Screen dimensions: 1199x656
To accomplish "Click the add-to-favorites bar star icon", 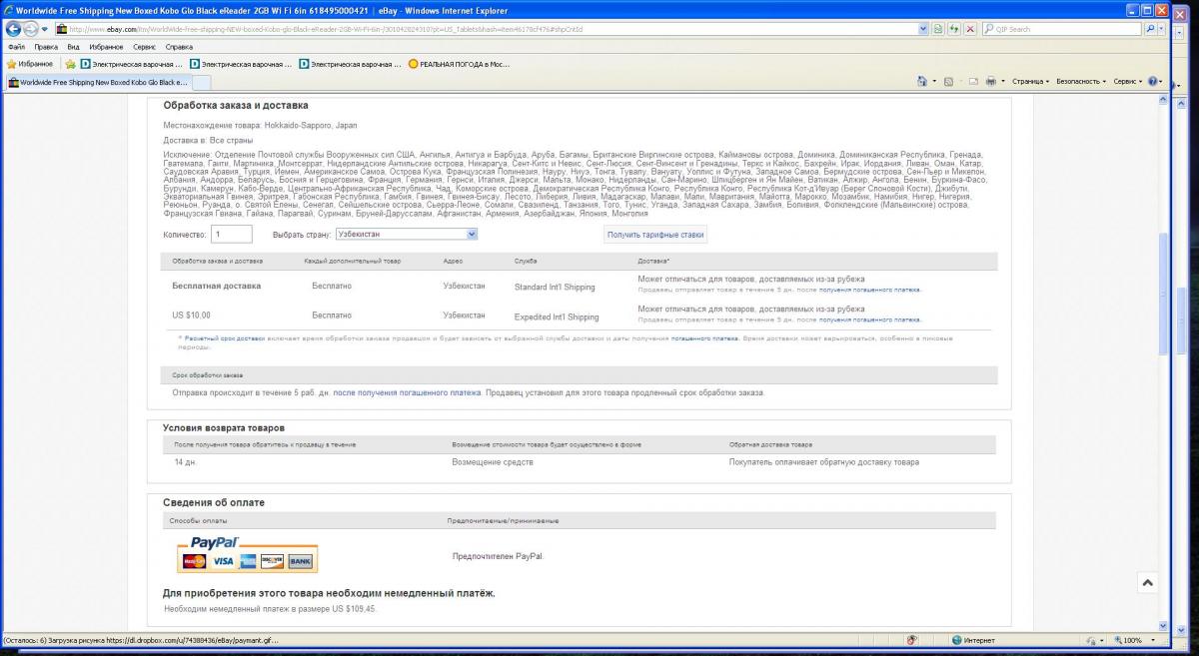I will coord(71,64).
